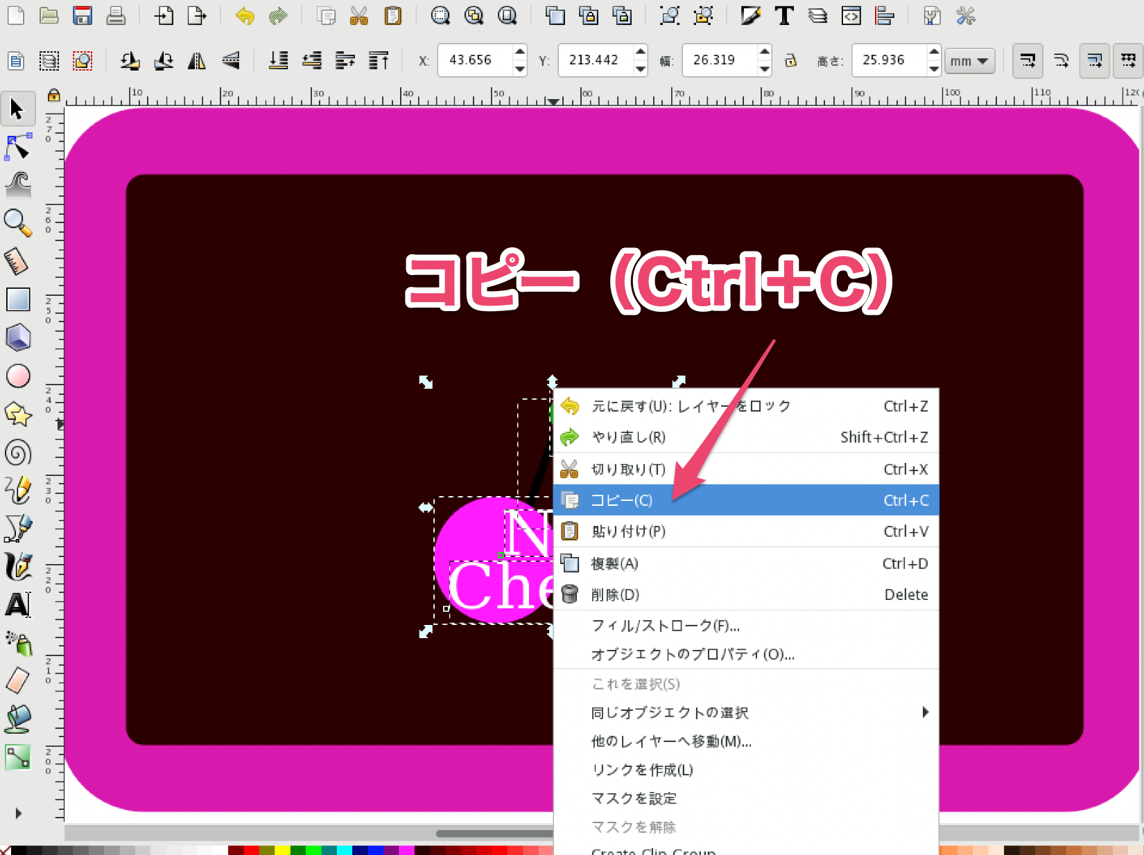
Task: Toggle the layer lock padlock above the ruler
Action: pos(54,96)
